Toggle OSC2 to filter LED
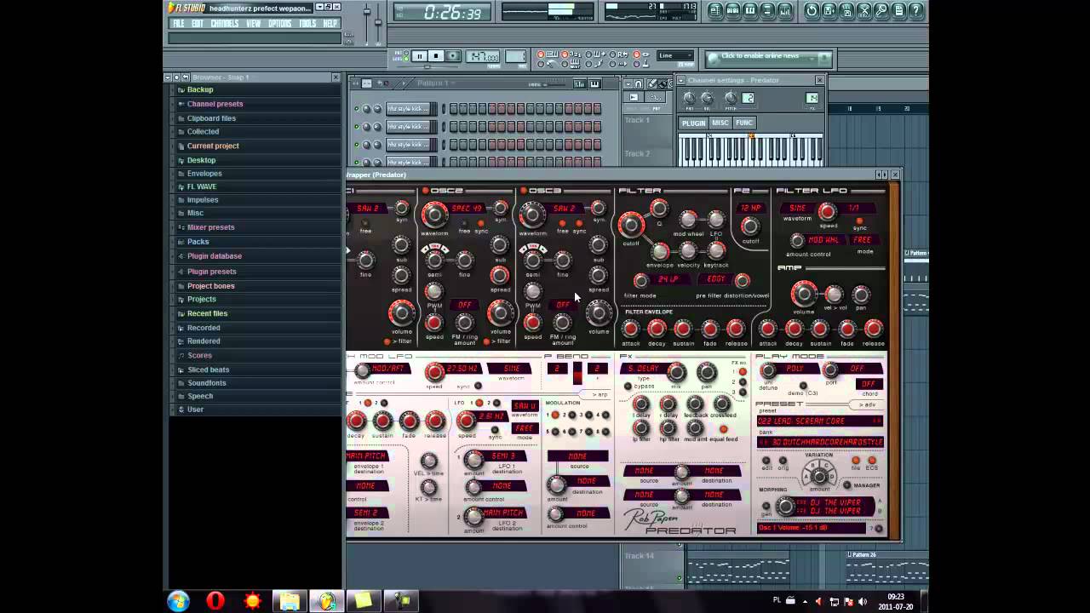The height and width of the screenshot is (613, 1090). tap(488, 341)
